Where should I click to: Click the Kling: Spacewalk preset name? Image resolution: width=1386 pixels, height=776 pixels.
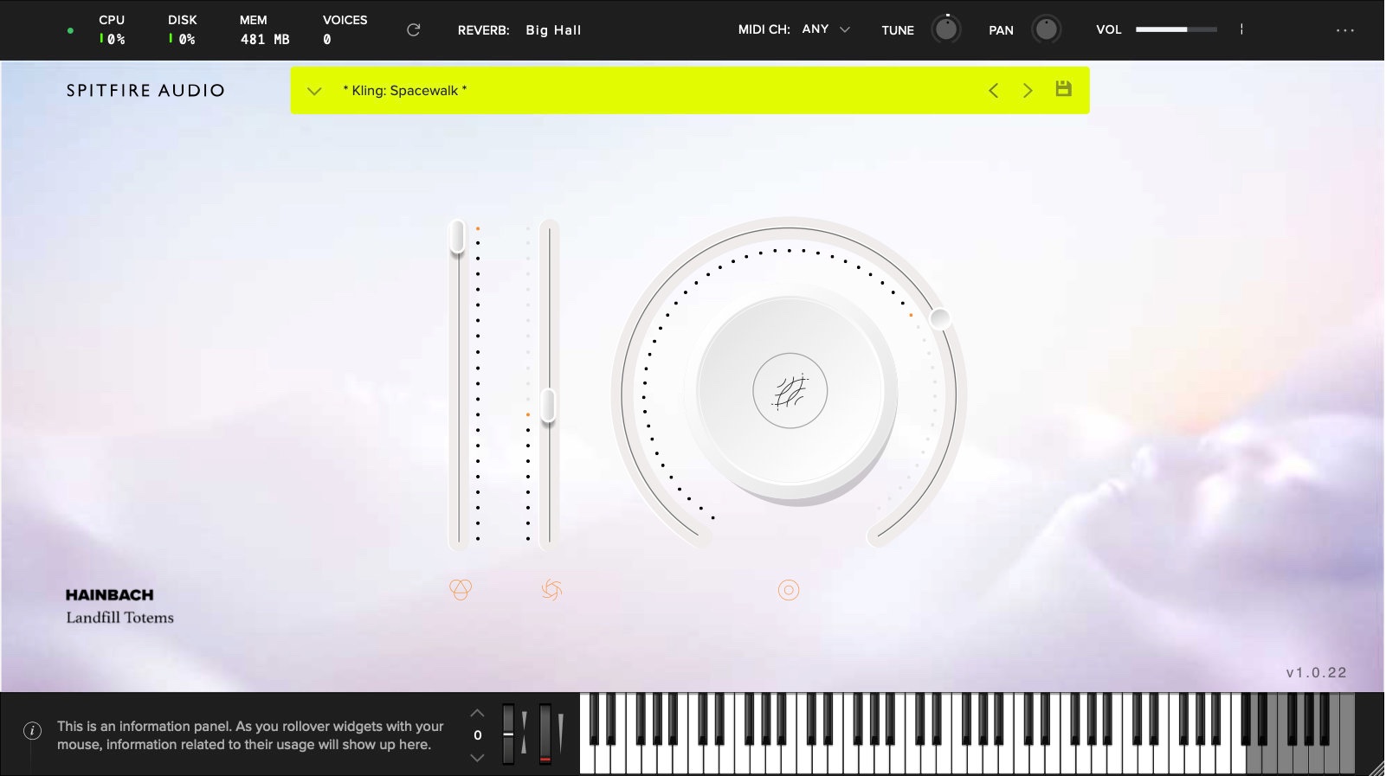pyautogui.click(x=405, y=91)
